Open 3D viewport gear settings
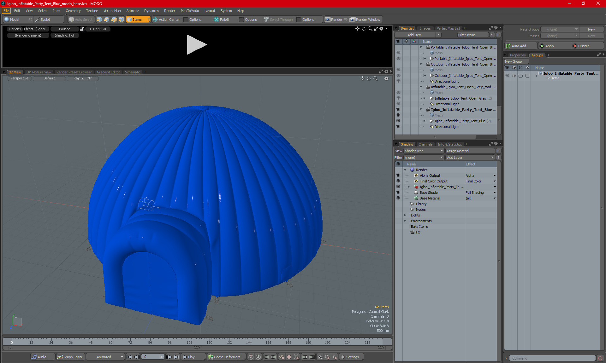The image size is (606, 363). click(x=386, y=78)
